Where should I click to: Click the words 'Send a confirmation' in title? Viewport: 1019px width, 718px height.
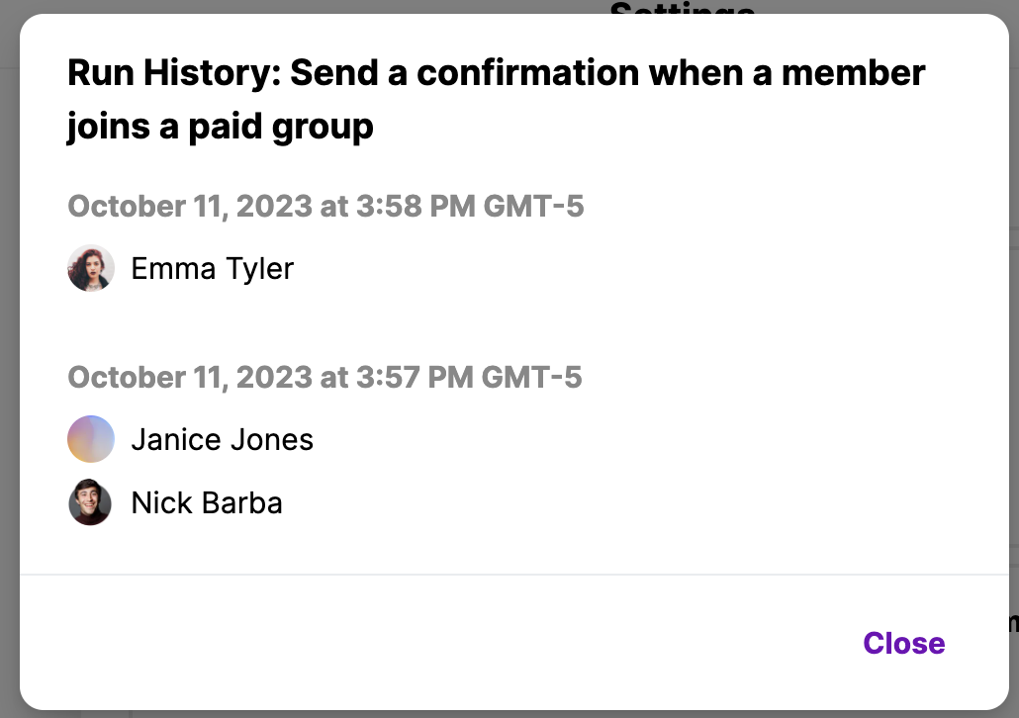(x=465, y=72)
